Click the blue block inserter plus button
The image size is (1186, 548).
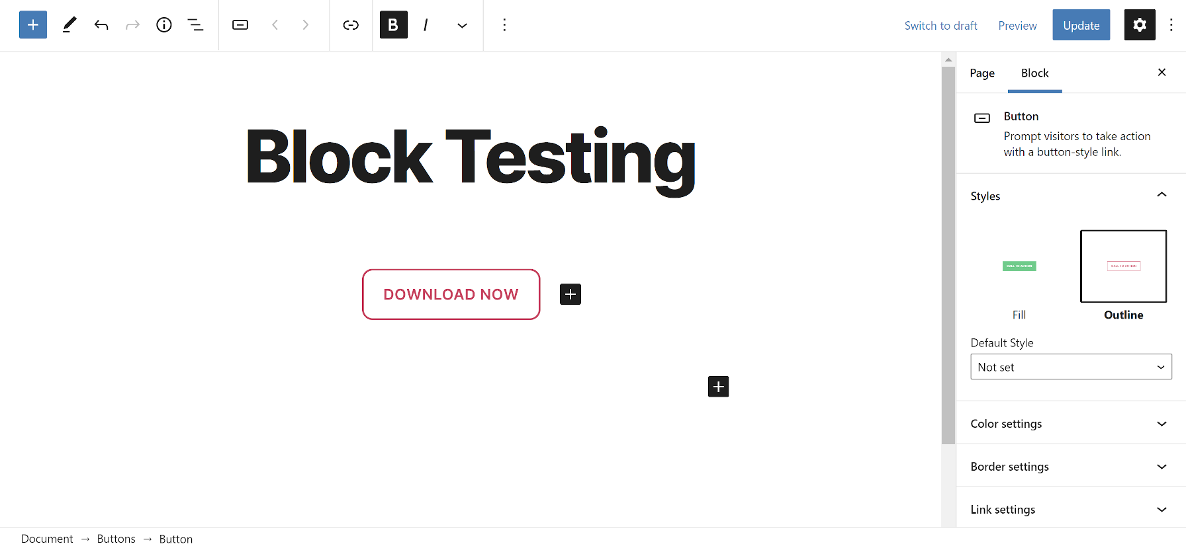point(33,25)
